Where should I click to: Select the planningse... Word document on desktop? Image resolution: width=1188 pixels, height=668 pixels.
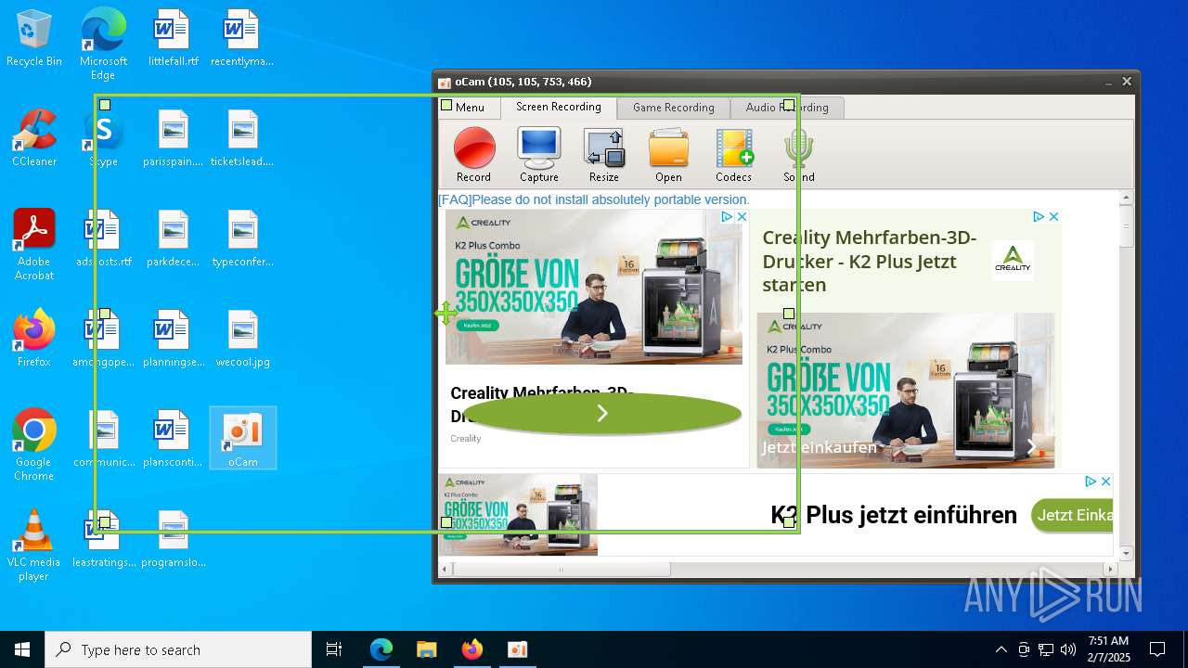pyautogui.click(x=173, y=339)
